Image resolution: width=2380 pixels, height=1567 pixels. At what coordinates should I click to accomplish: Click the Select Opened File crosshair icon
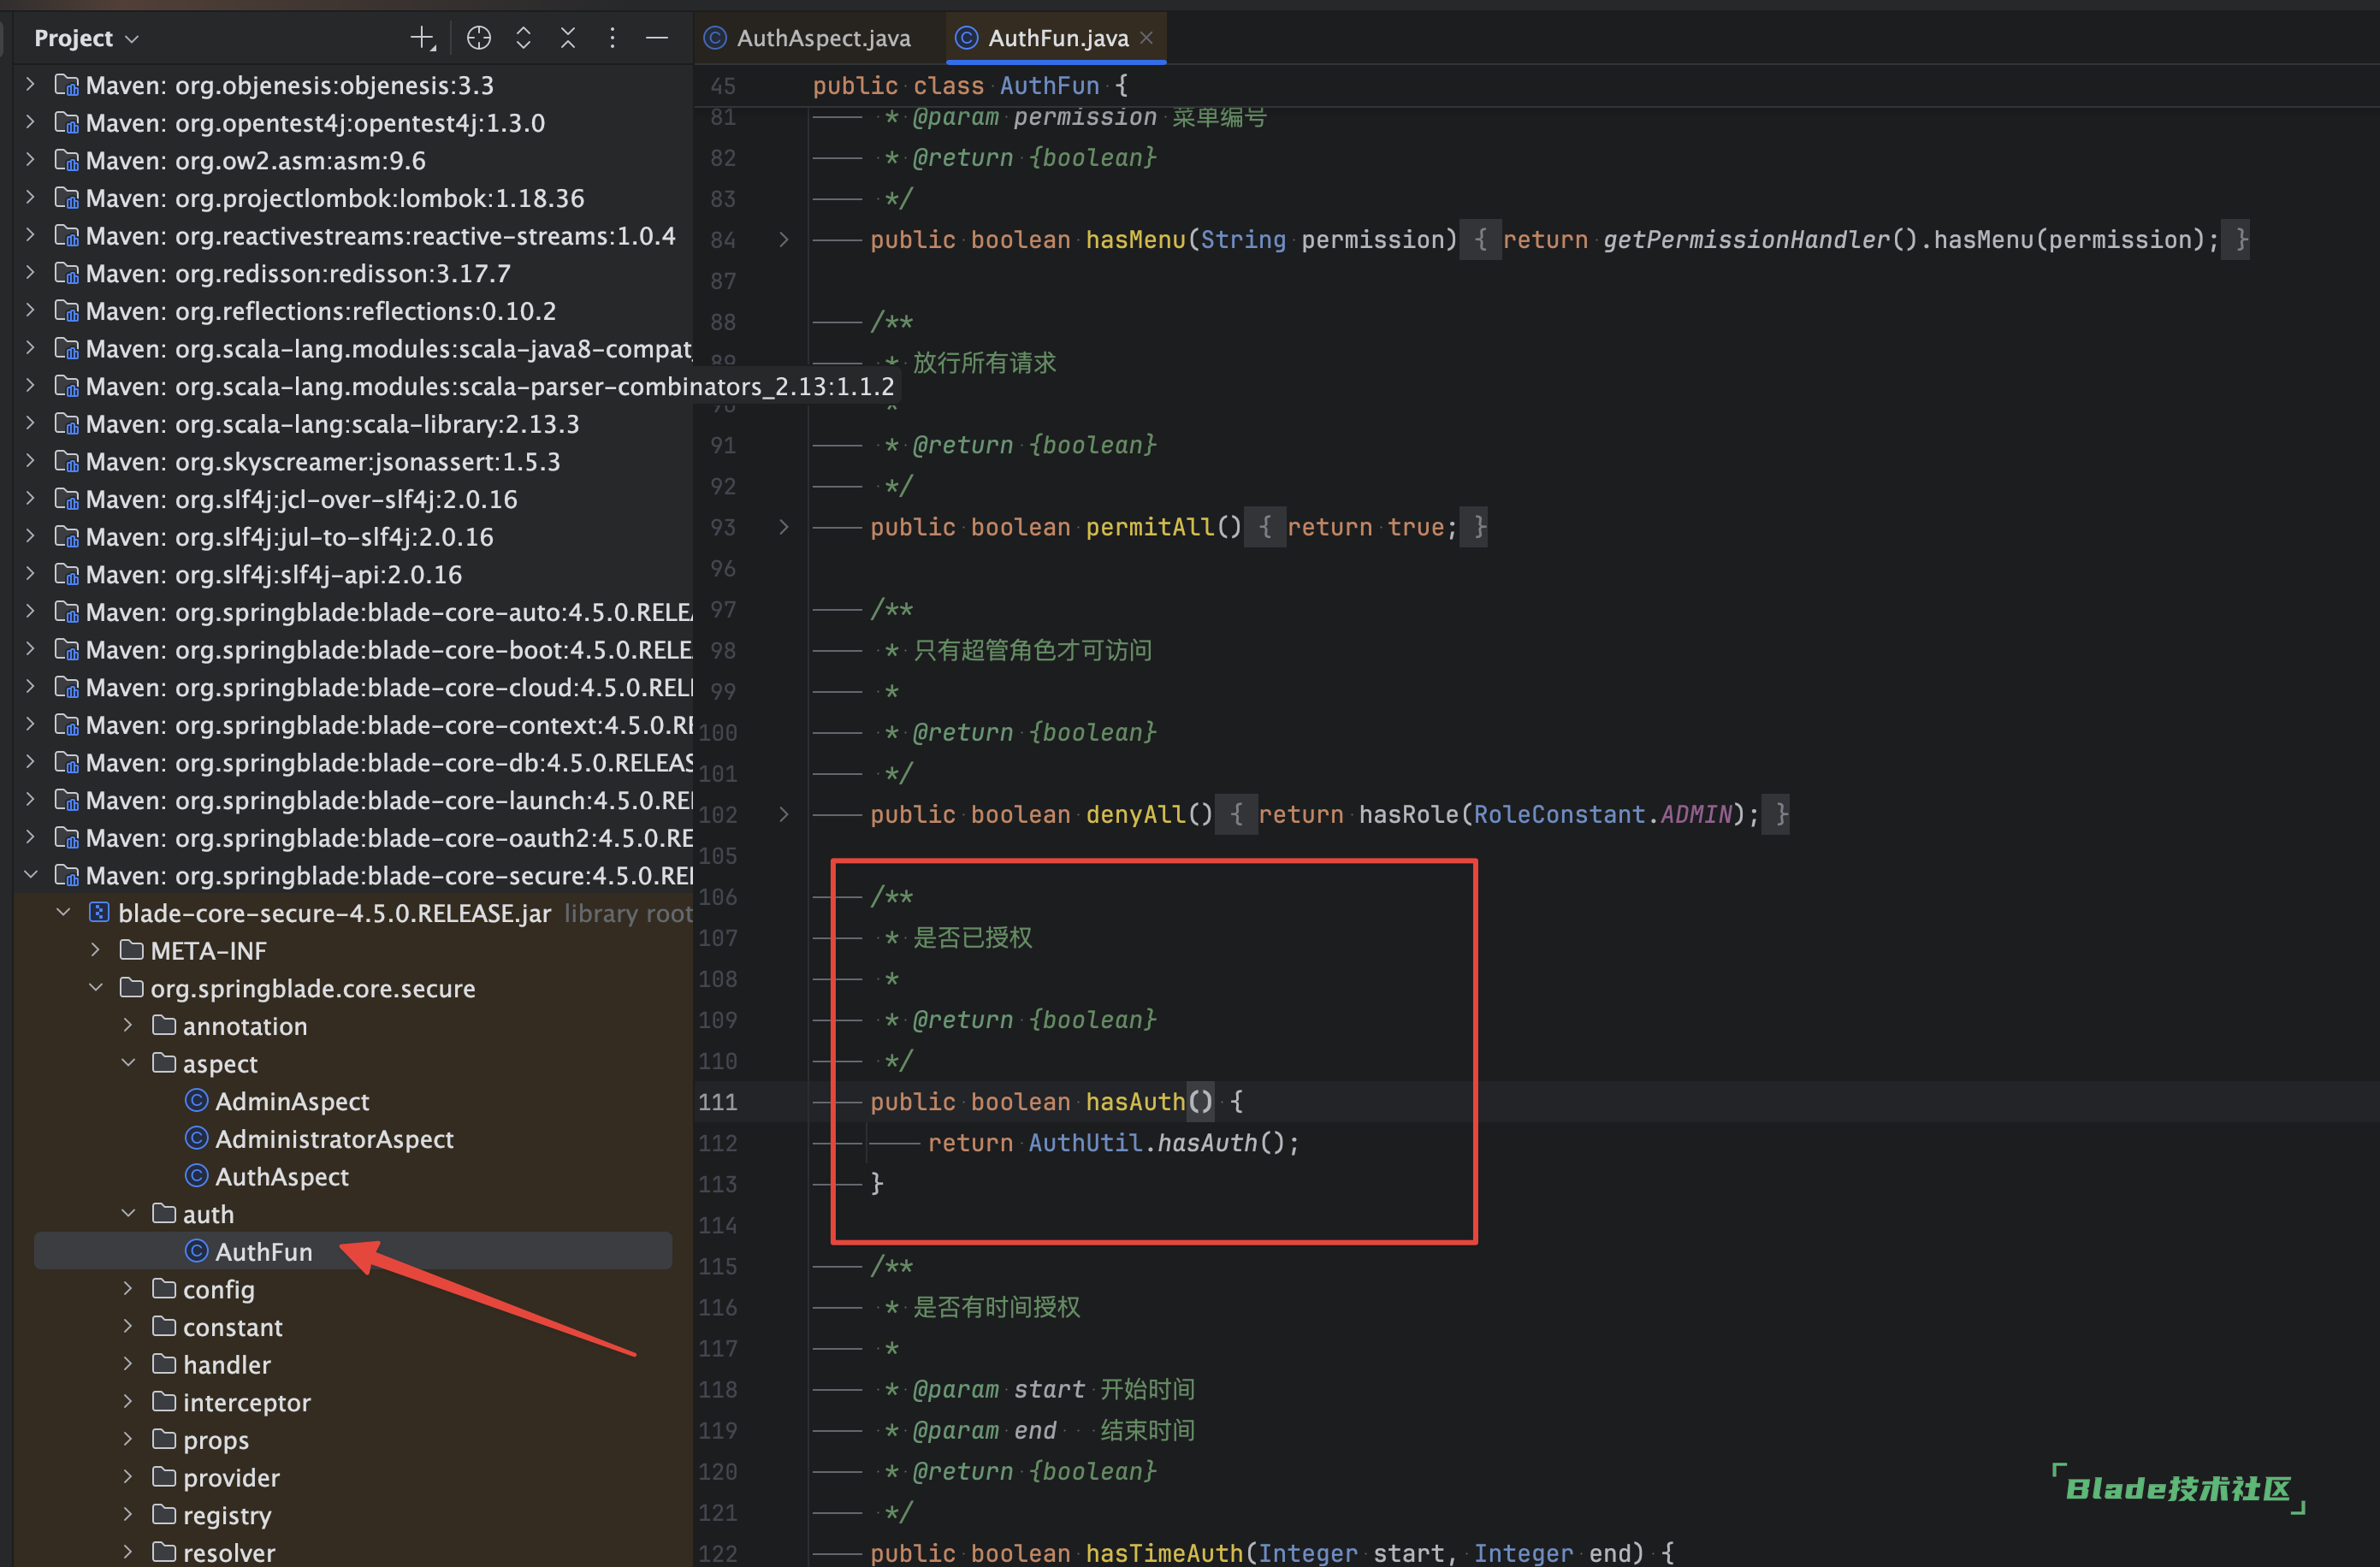point(479,38)
